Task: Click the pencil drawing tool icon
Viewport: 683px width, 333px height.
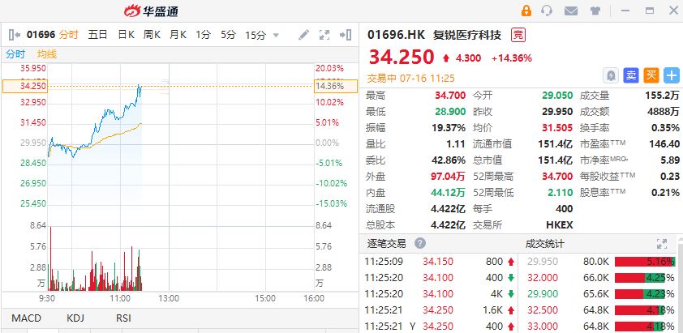Action: (x=303, y=35)
